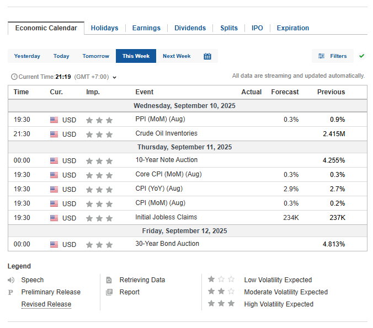The height and width of the screenshot is (328, 373).
Task: Select the Expiration tab
Action: tap(292, 28)
